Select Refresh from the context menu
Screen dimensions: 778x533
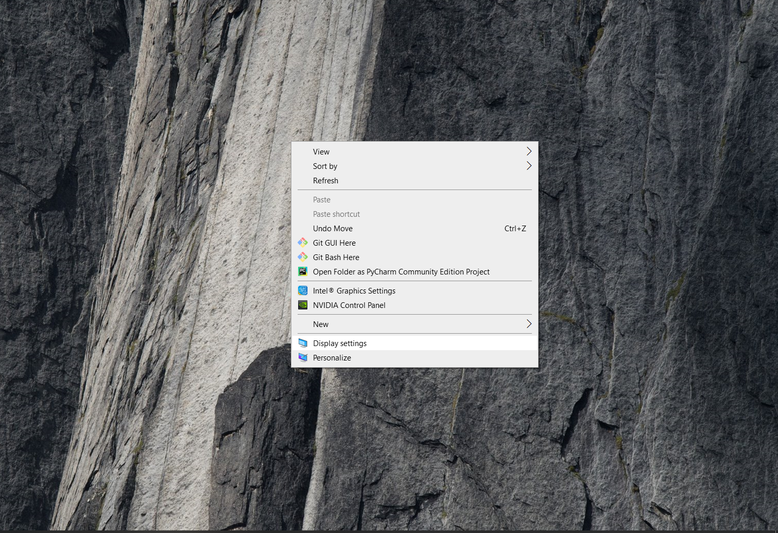(x=325, y=180)
